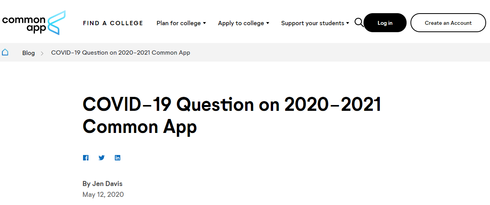Click the author name Jen Davis

point(102,184)
